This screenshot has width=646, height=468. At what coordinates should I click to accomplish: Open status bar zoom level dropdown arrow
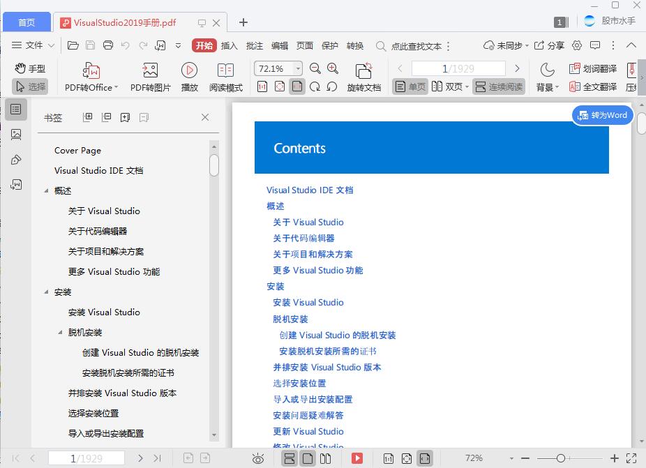(x=511, y=458)
